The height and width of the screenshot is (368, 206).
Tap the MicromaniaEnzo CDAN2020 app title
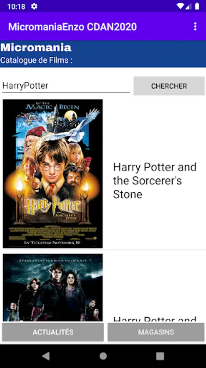pyautogui.click(x=72, y=27)
